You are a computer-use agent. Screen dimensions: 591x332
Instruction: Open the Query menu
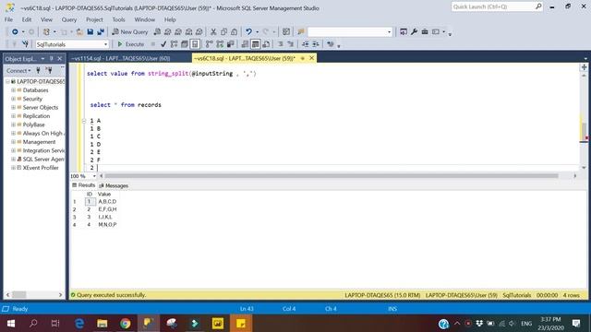(69, 19)
